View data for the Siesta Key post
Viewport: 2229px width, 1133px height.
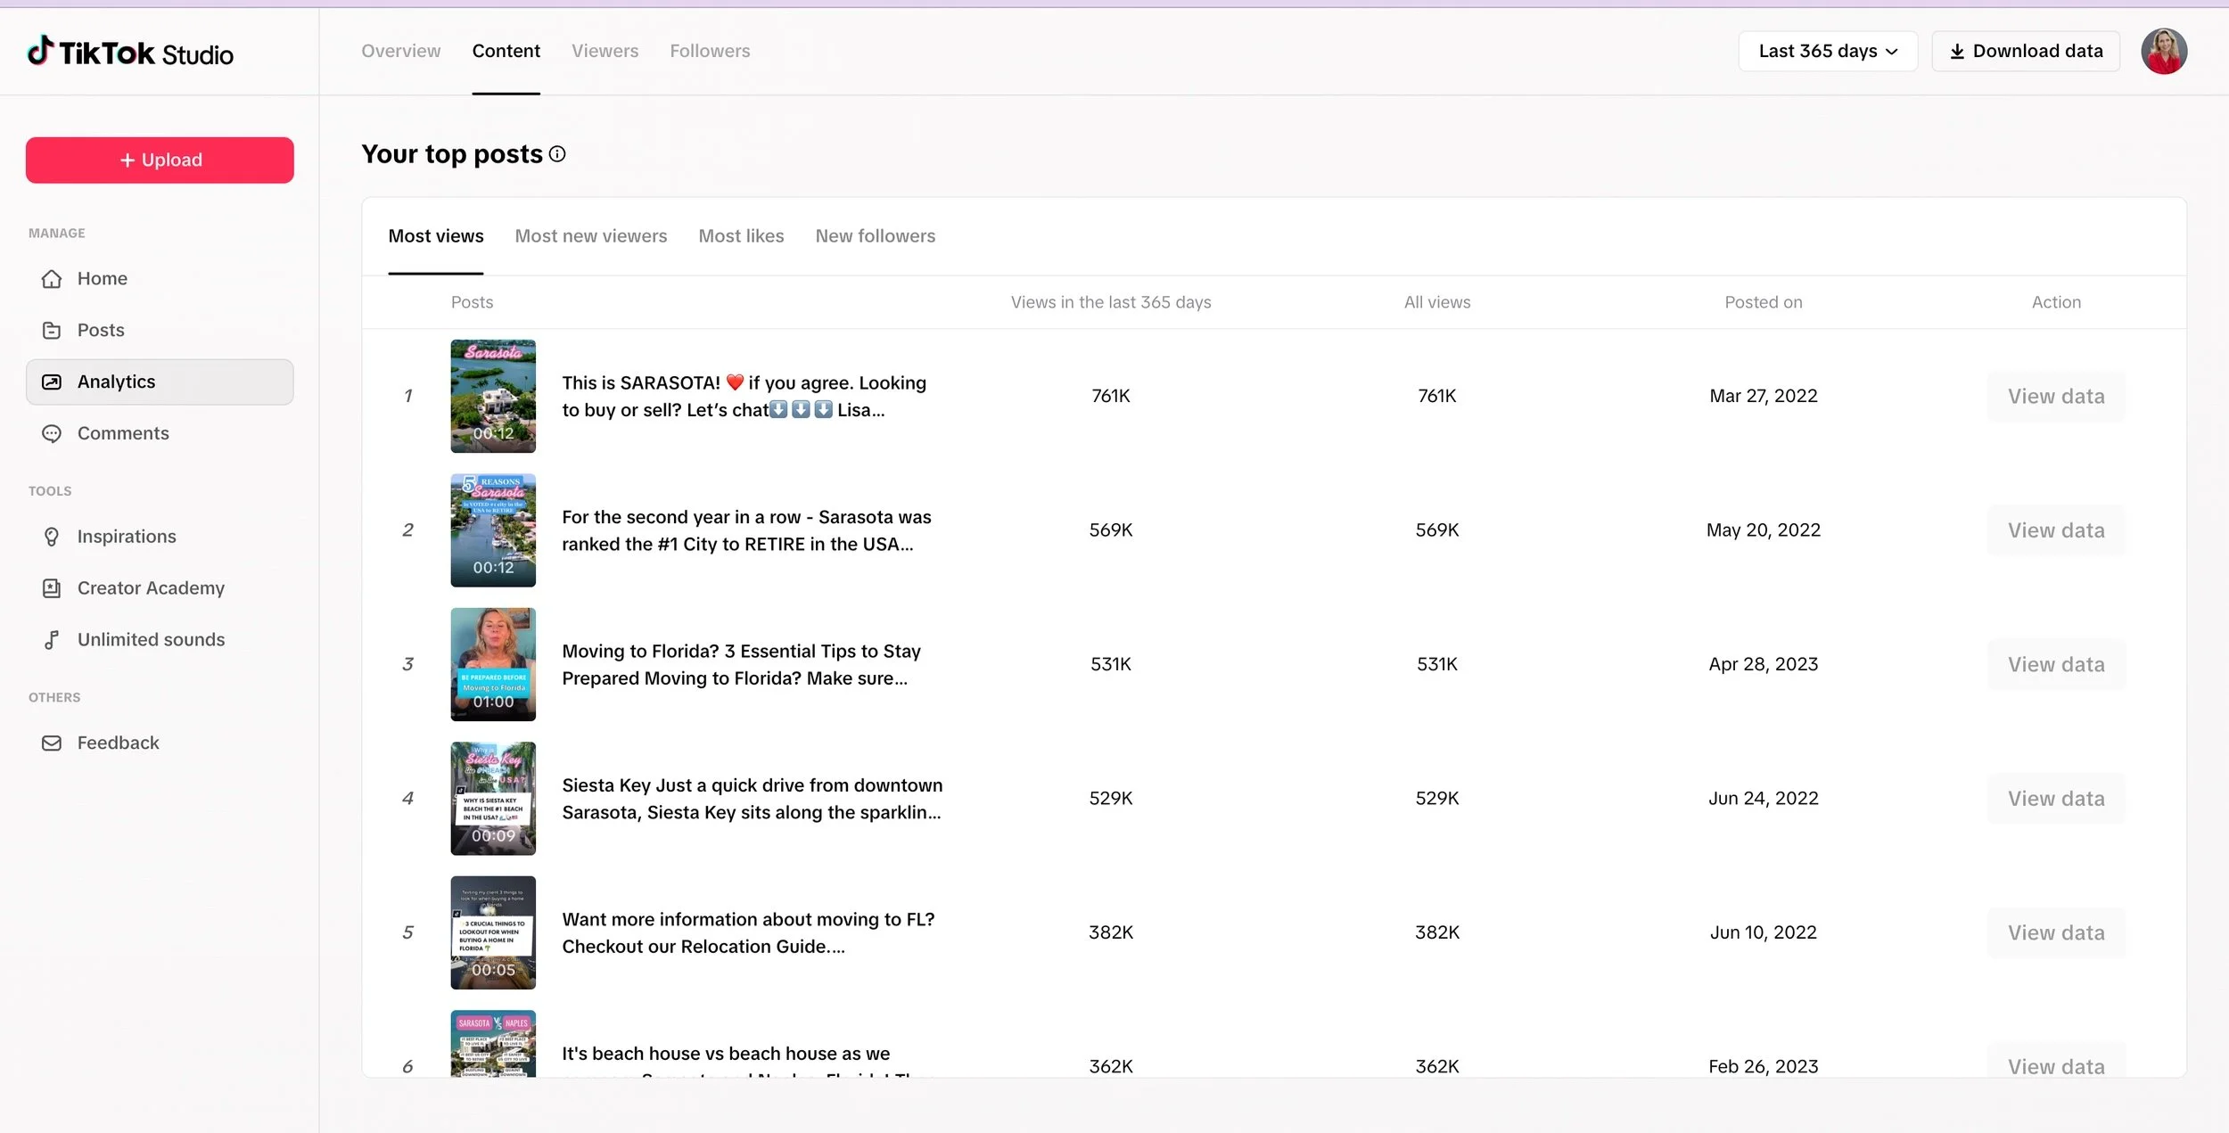click(2055, 799)
